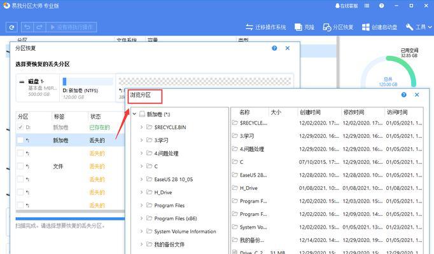Check the last lost partition checkbox
Viewport: 434px width, 254px height.
click(x=20, y=205)
